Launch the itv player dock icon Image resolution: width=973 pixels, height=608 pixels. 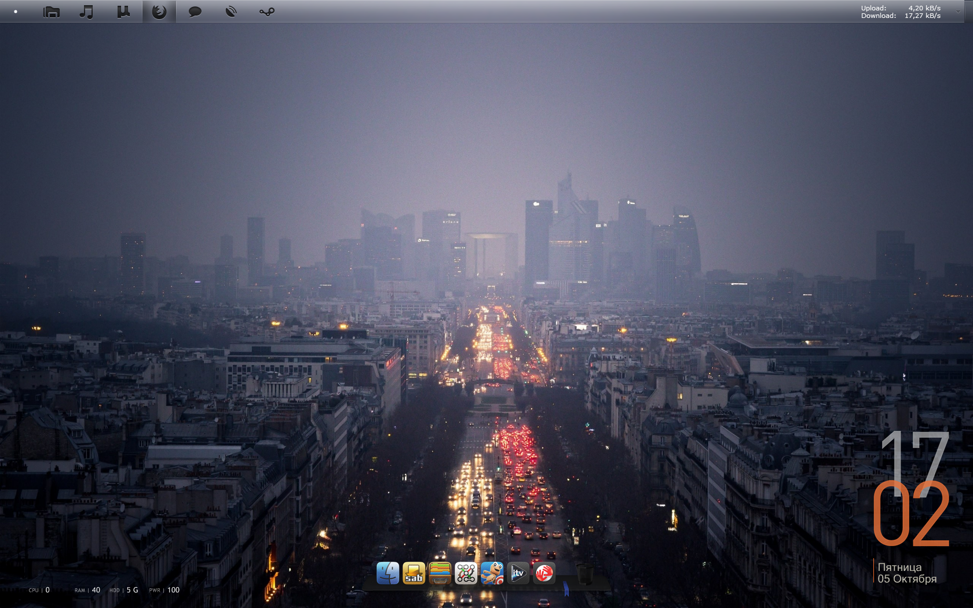click(518, 573)
